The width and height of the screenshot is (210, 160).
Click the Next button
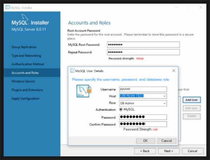pyautogui.click(x=169, y=151)
